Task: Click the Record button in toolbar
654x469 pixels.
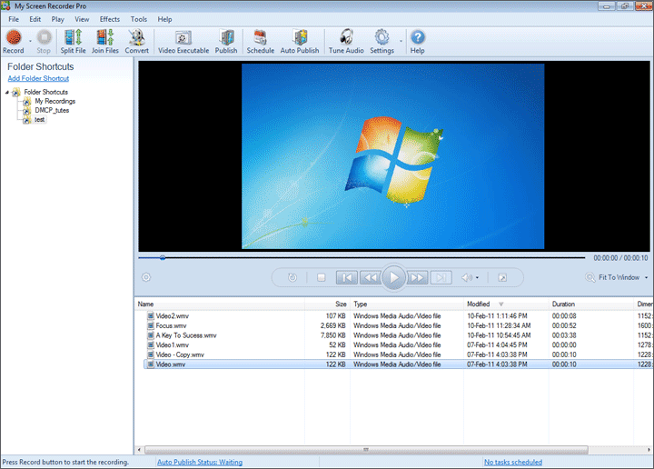Action: click(x=14, y=41)
